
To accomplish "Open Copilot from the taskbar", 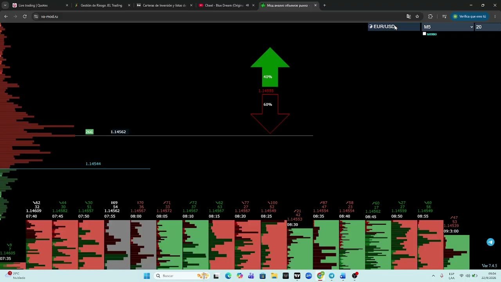I will pos(240,276).
